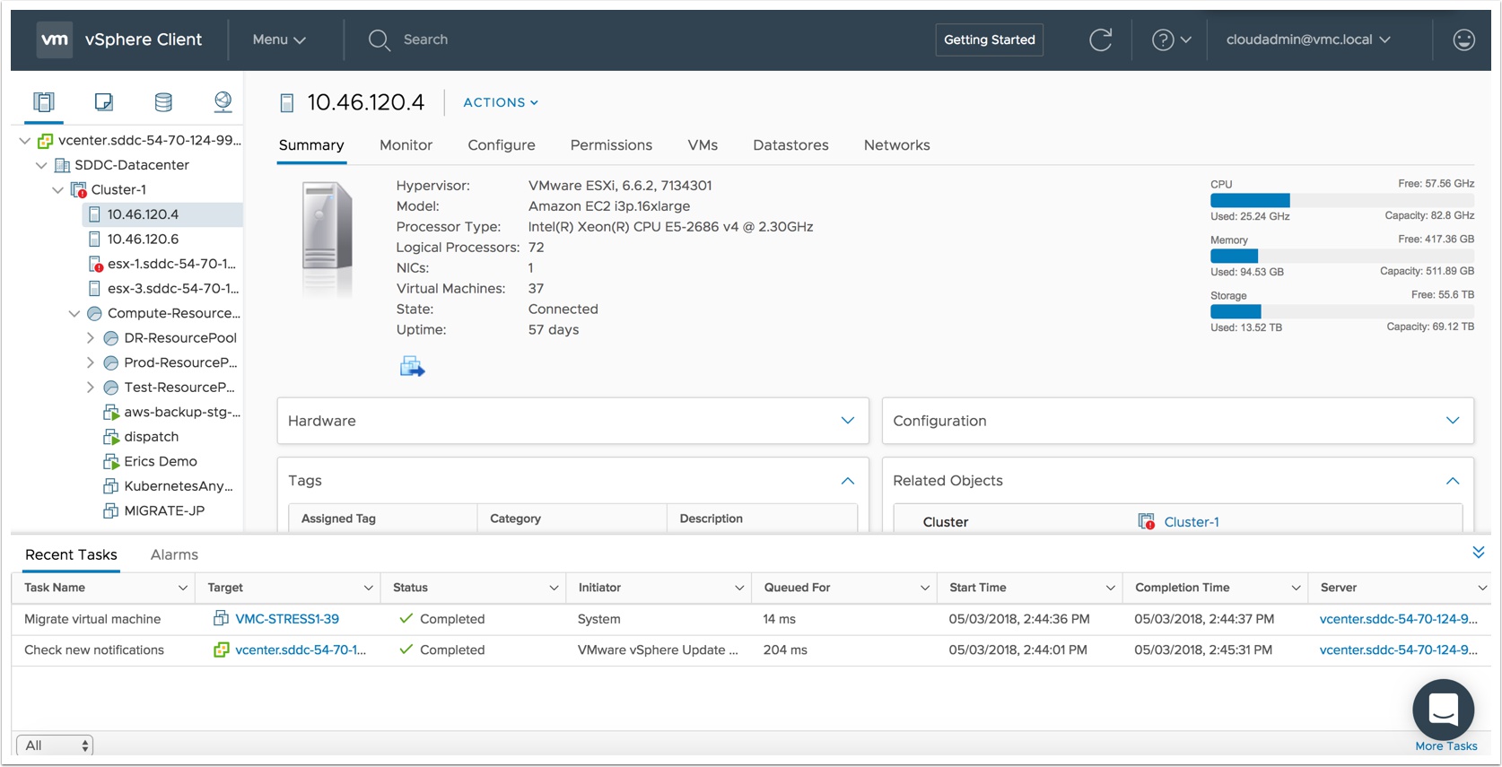Open the Storage view icon
Viewport: 1502px width, 767px height.
point(163,102)
